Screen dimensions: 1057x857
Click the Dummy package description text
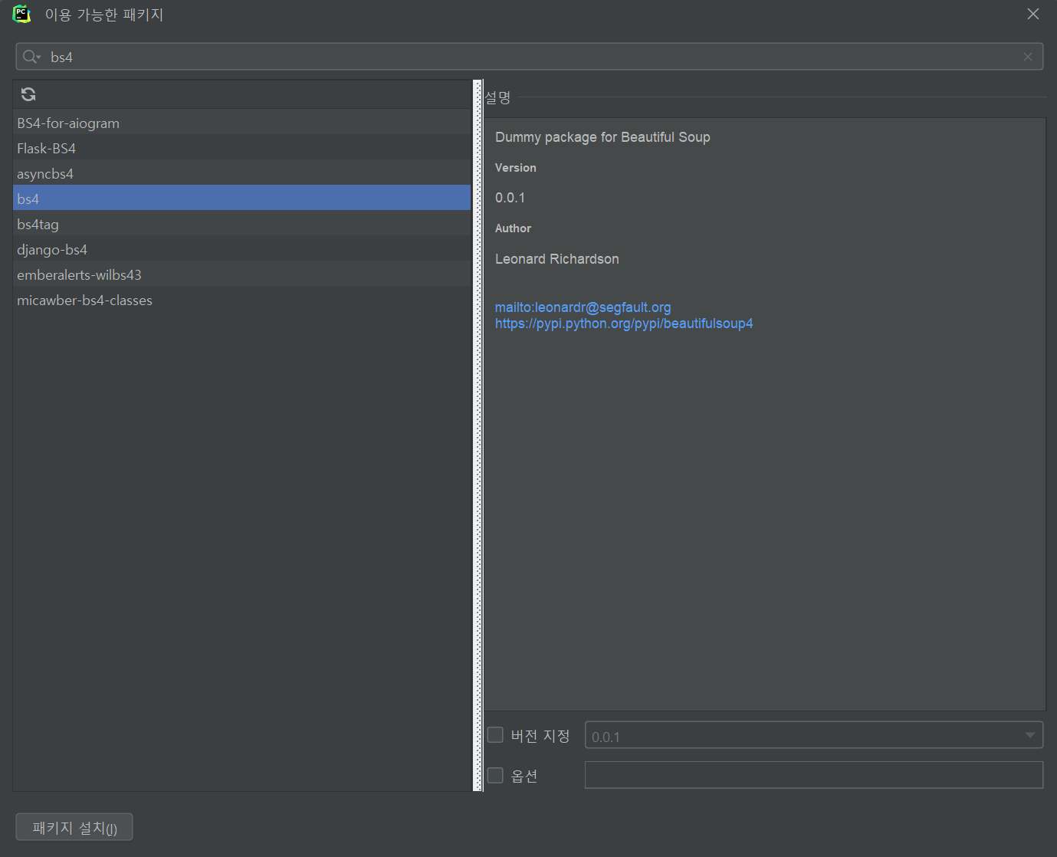[x=602, y=137]
